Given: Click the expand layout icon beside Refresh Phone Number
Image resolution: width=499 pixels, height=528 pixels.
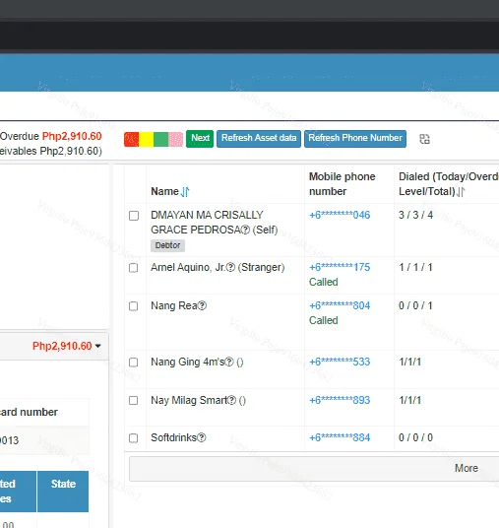Looking at the screenshot, I should (x=424, y=139).
